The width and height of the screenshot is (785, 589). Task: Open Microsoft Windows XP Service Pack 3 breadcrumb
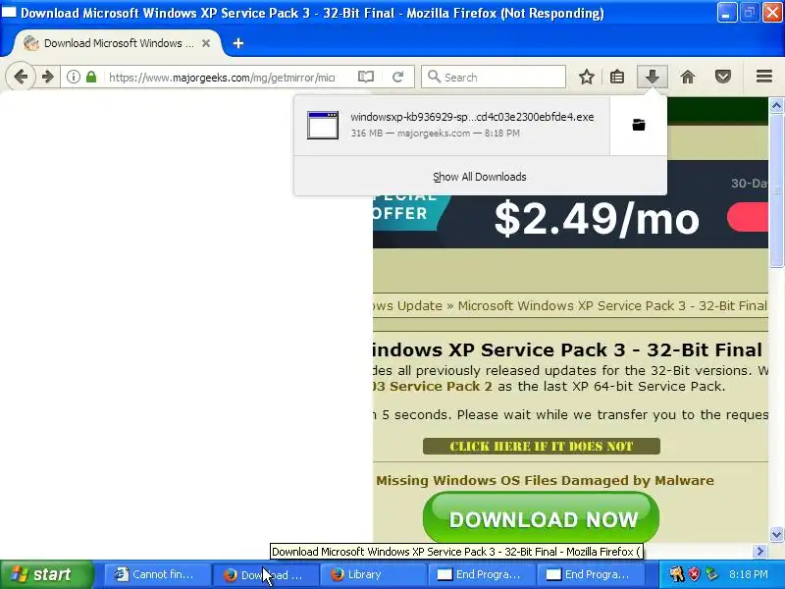pos(611,305)
